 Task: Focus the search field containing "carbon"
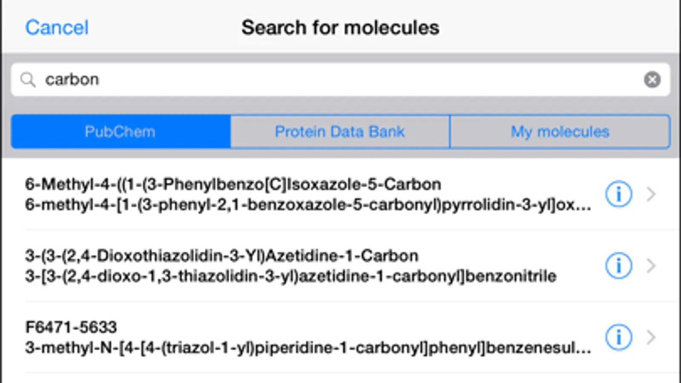(x=332, y=80)
